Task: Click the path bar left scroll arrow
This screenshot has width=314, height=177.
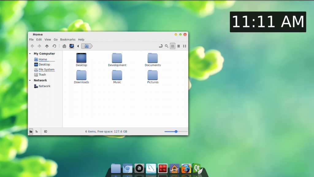Action: 78,46
